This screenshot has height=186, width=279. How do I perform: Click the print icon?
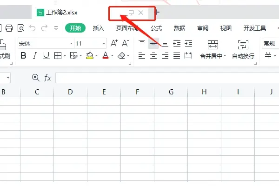[9, 28]
